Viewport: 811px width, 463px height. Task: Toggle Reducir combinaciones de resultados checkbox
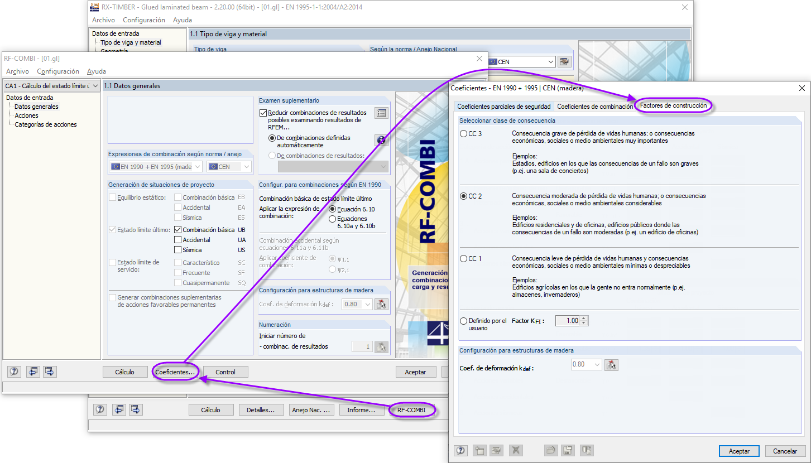[263, 113]
